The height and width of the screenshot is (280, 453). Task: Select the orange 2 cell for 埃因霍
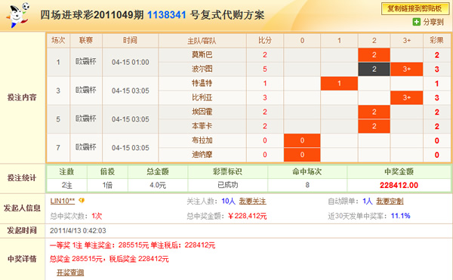click(374, 112)
